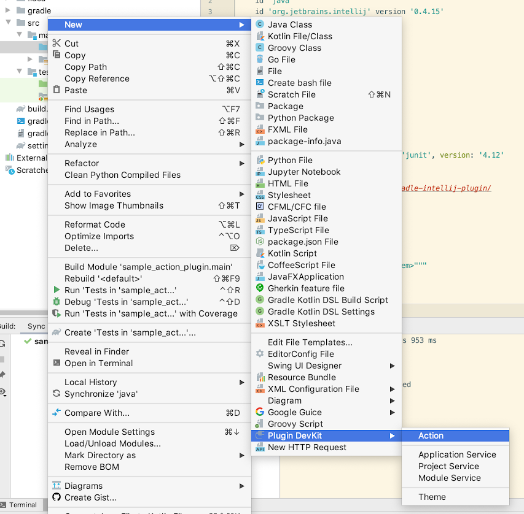Select Open in Terminal
The width and height of the screenshot is (524, 514).
point(149,363)
